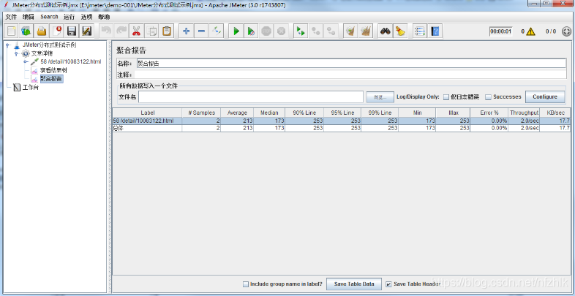Screen dimensions: 575x296
Task: Click the Stop test icon
Action: tap(266, 31)
